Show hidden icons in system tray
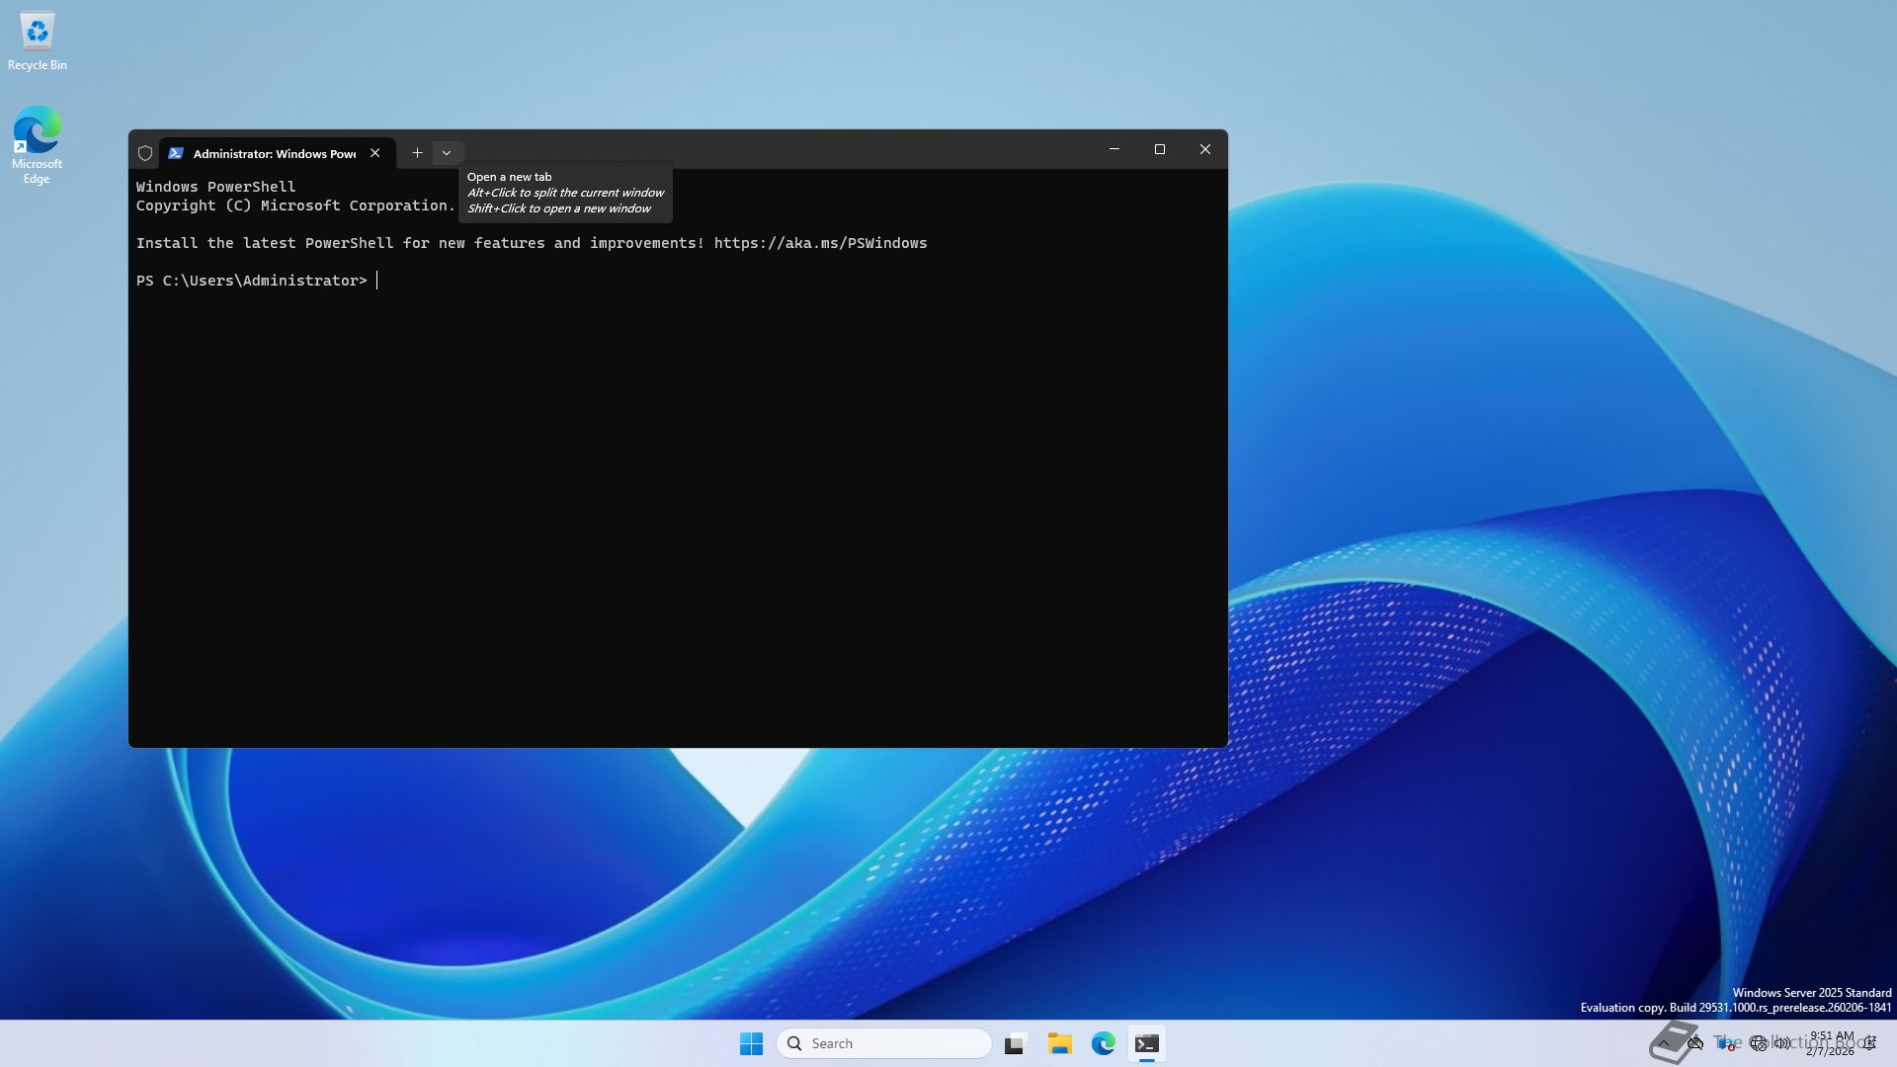Screen dimensions: 1897x1067 (x=1664, y=1043)
